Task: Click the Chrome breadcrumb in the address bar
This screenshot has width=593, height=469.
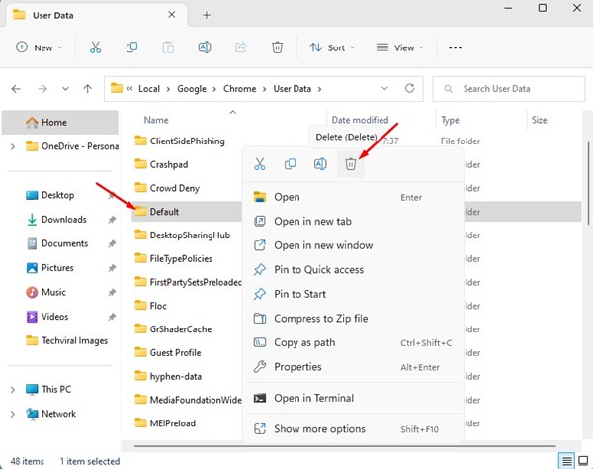Action: pyautogui.click(x=240, y=89)
